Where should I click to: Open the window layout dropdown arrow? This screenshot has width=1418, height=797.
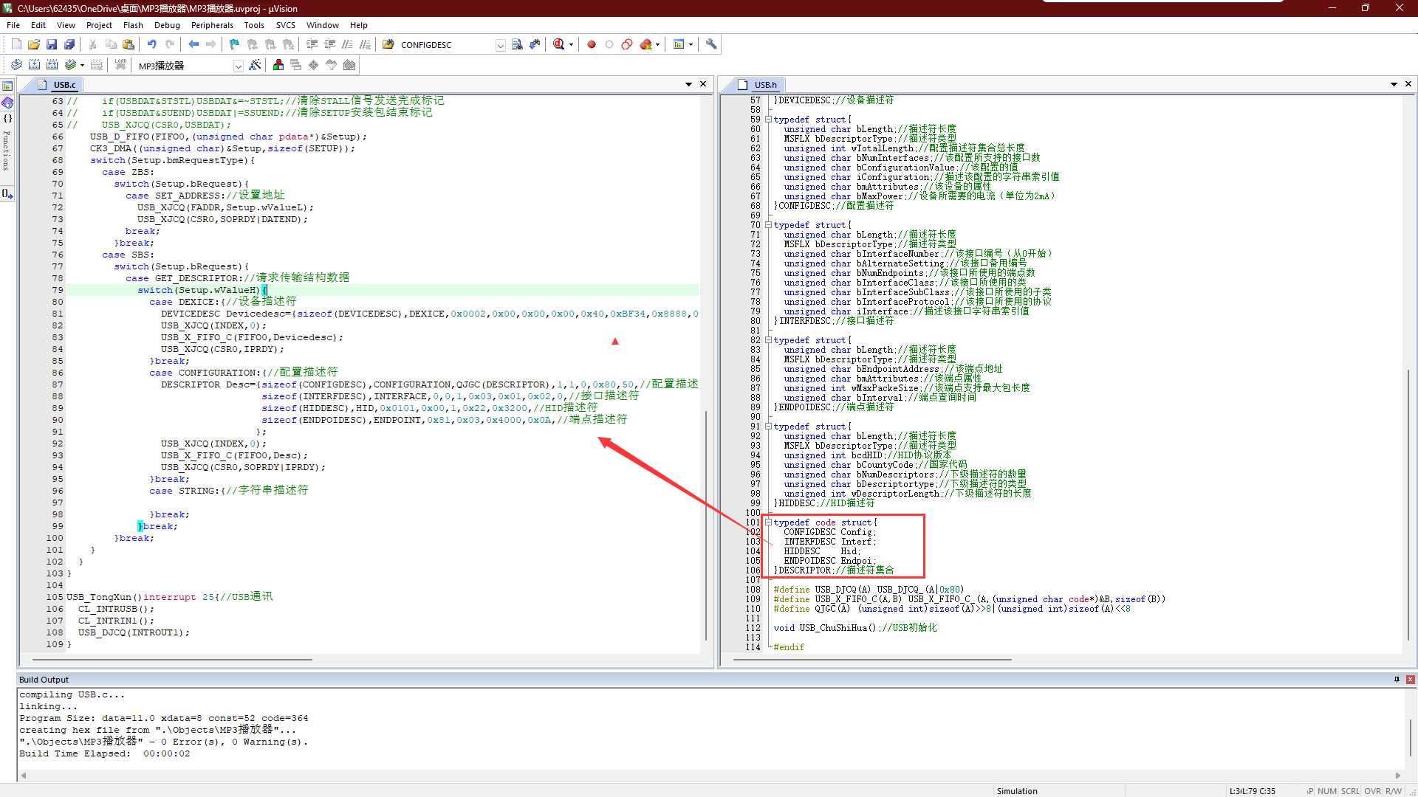[x=691, y=44]
